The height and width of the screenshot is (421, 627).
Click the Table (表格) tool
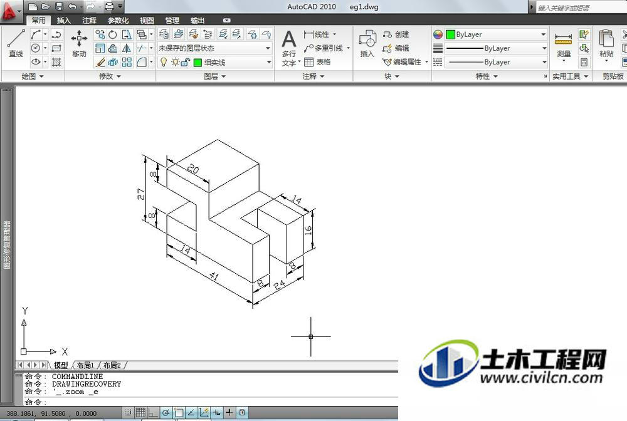pyautogui.click(x=317, y=62)
